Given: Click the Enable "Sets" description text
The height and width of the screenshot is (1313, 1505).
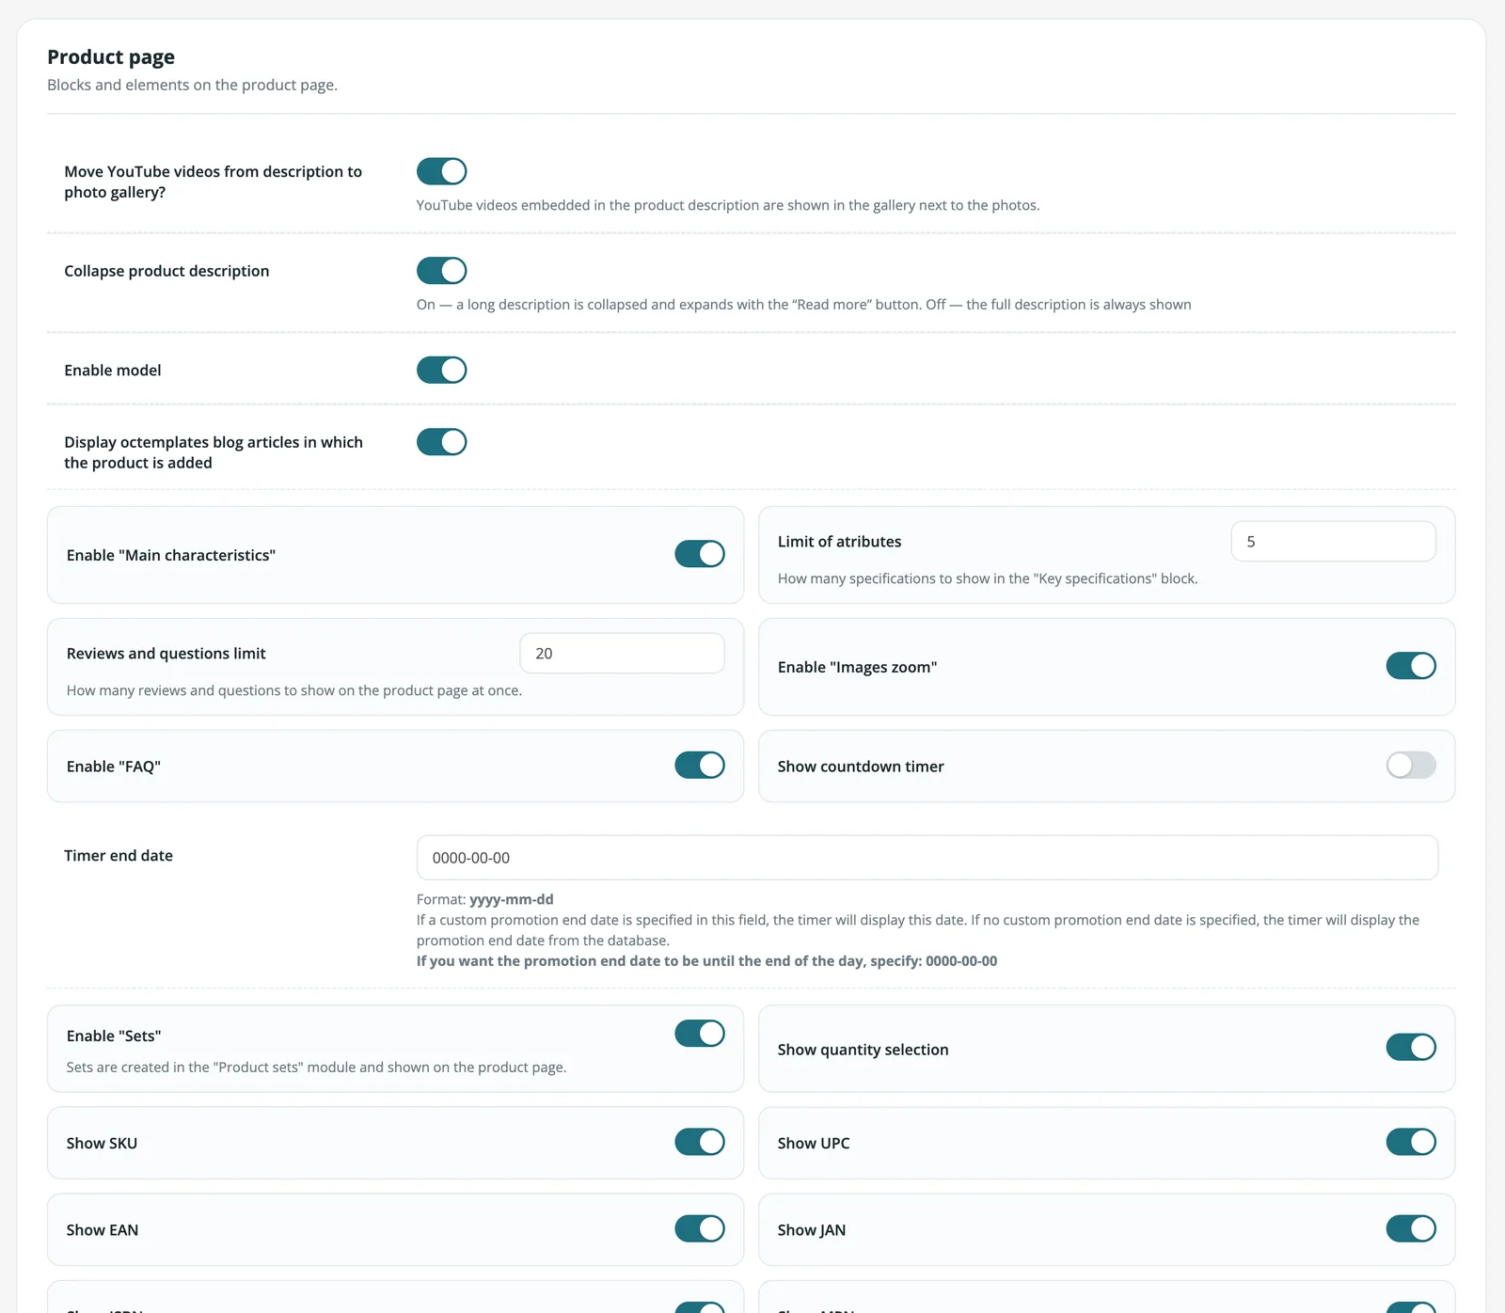Looking at the screenshot, I should [316, 1068].
